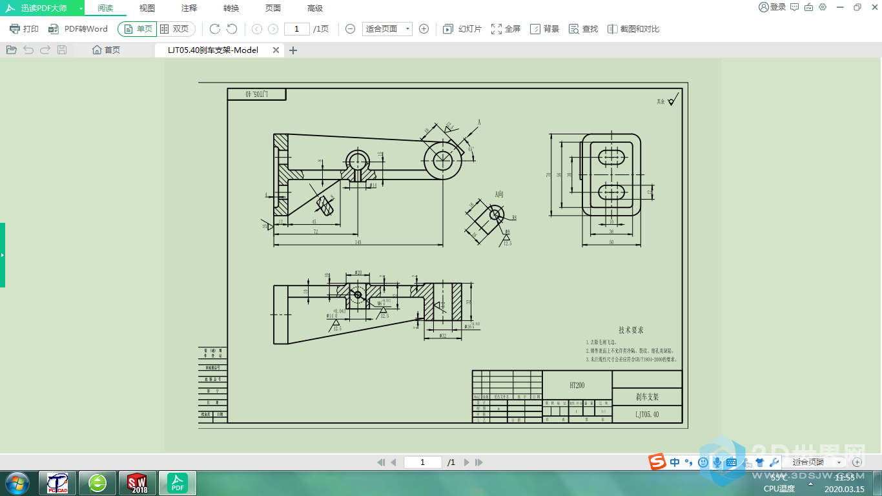This screenshot has height=496, width=882.
Task: Jump to last page in bottom bar
Action: pyautogui.click(x=479, y=462)
